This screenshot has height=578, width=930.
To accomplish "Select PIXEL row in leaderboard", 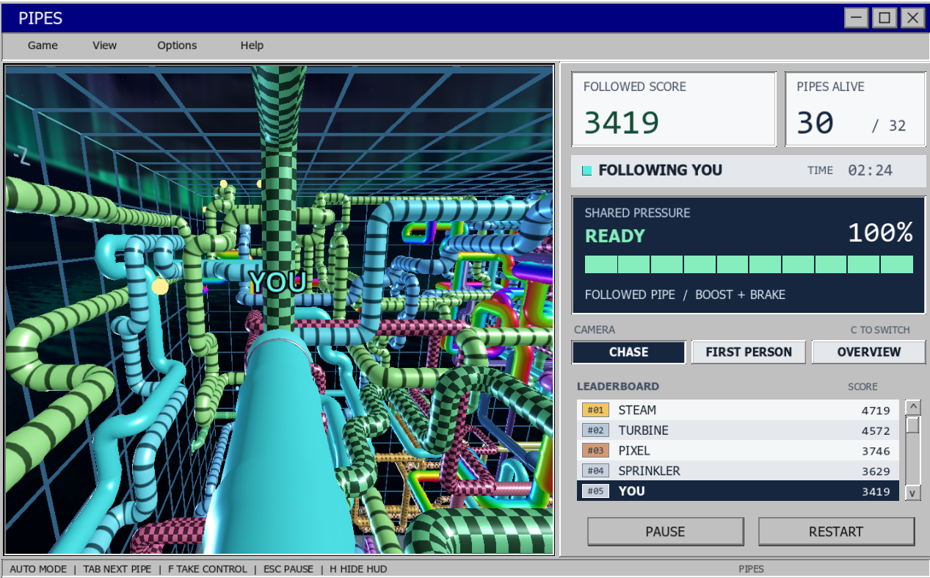I will point(738,451).
